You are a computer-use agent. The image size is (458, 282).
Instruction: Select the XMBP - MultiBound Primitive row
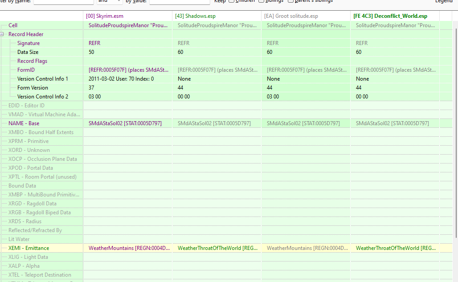coord(226,194)
